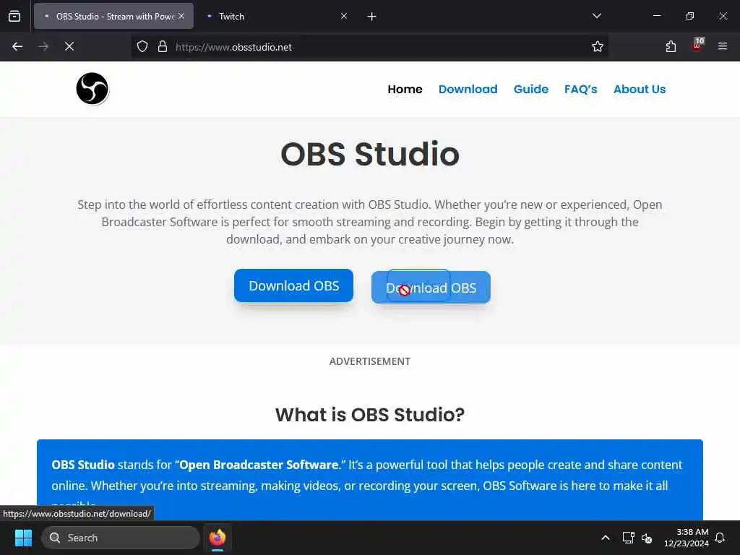Screen dimensions: 740x555
Task: Click the Windows Start button
Action: coord(23,538)
